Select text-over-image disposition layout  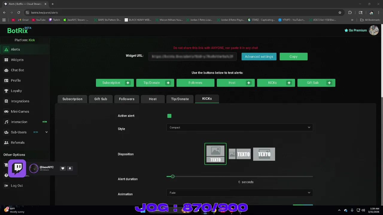pos(264,154)
